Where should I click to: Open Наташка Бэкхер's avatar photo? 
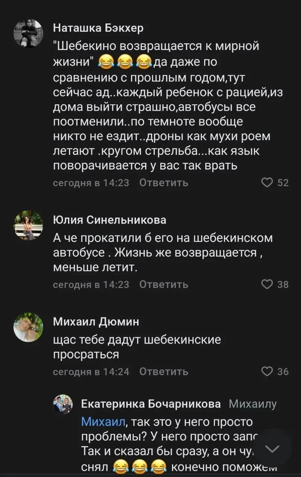point(28,33)
